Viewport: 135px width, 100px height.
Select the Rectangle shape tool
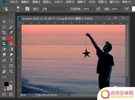[x=11, y=66]
